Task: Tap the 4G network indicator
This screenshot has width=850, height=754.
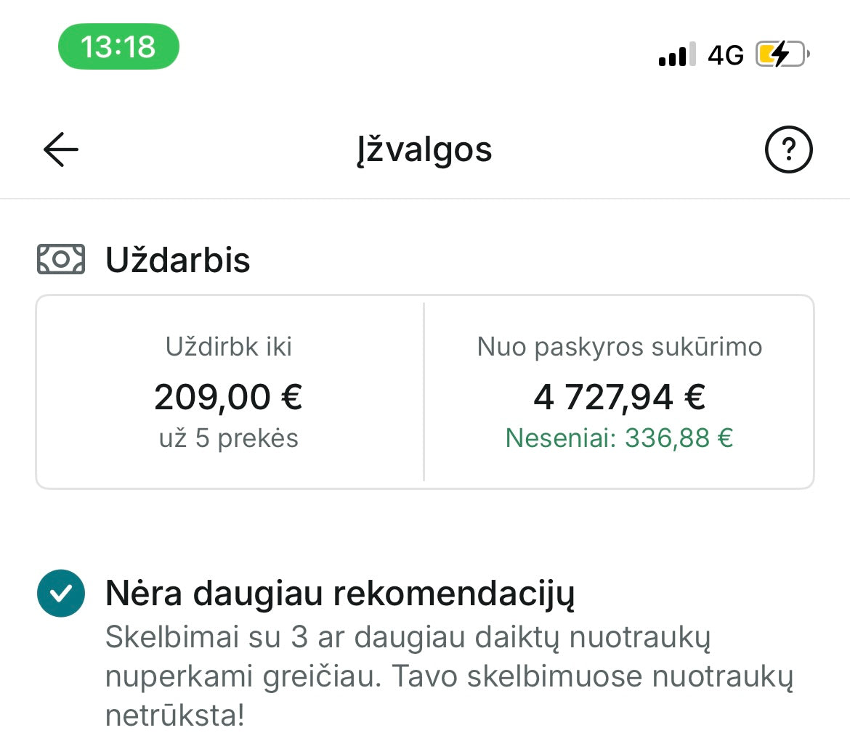Action: pyautogui.click(x=726, y=55)
